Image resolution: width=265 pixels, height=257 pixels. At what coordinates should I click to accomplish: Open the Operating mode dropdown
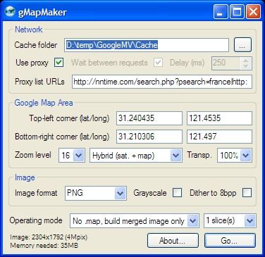point(135,221)
